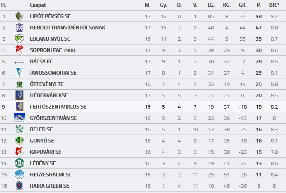Screen dimensions: 286x193
Task: Click the Soproni FAC 1900 red crest
Action: pyautogui.click(x=19, y=50)
